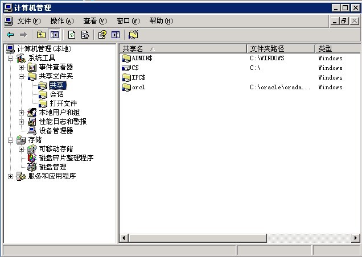Viewport: 362px width, 257px height.
Task: Select the 会话 tree item label
Action: (x=56, y=94)
